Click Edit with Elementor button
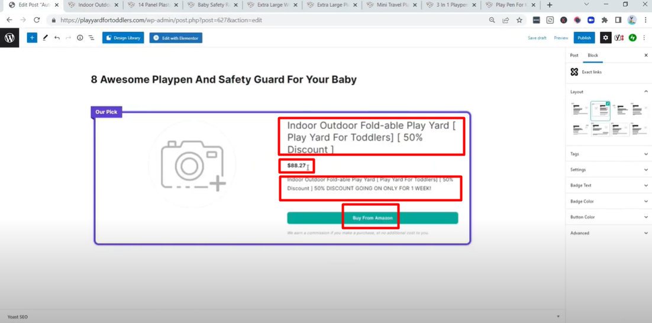The height and width of the screenshot is (323, 652). coord(176,38)
